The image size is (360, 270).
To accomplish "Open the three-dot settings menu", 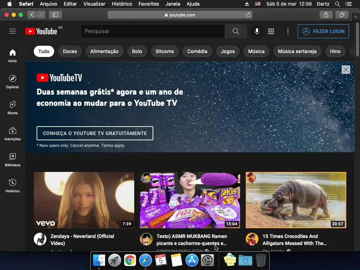I will [288, 31].
